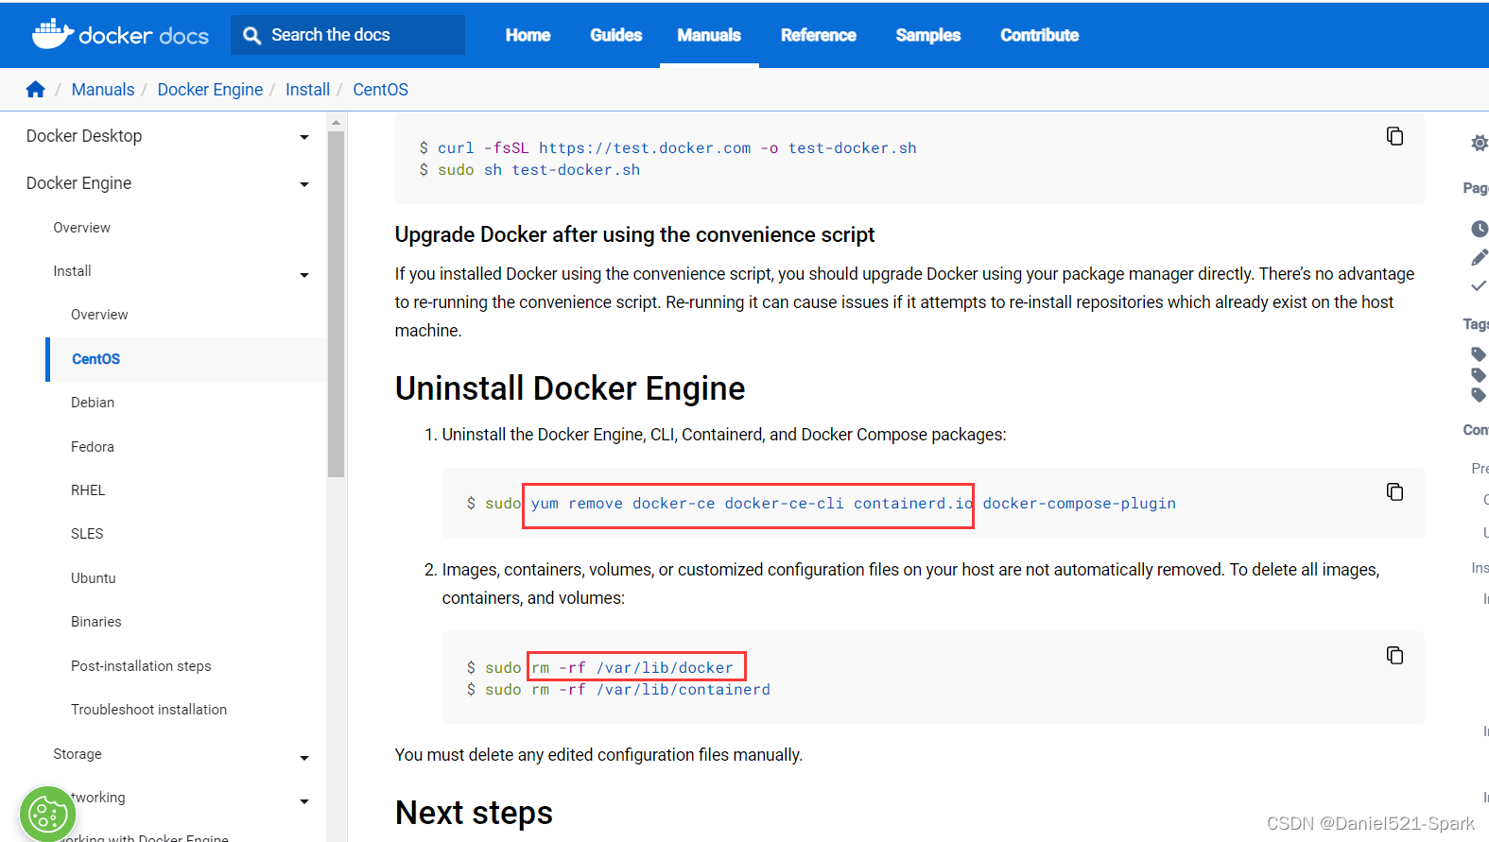Copy the rm -rf /var/lib/docker commands
The image size is (1489, 842).
point(1394,655)
